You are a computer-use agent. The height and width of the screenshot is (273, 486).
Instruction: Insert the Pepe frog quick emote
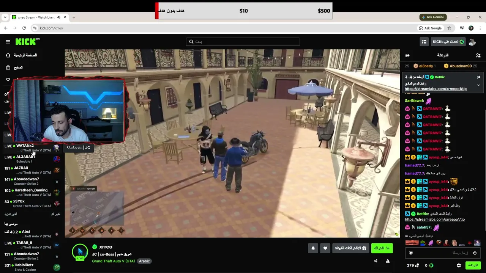click(424, 243)
